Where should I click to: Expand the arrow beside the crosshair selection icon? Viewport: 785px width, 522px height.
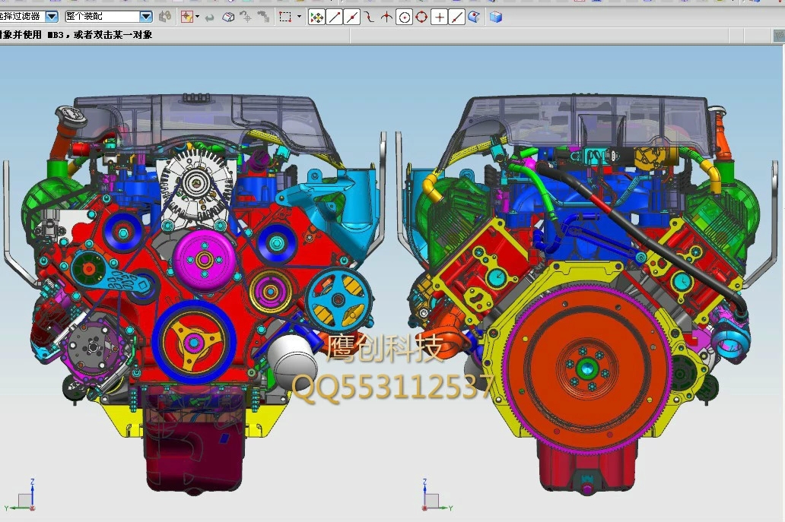(198, 17)
